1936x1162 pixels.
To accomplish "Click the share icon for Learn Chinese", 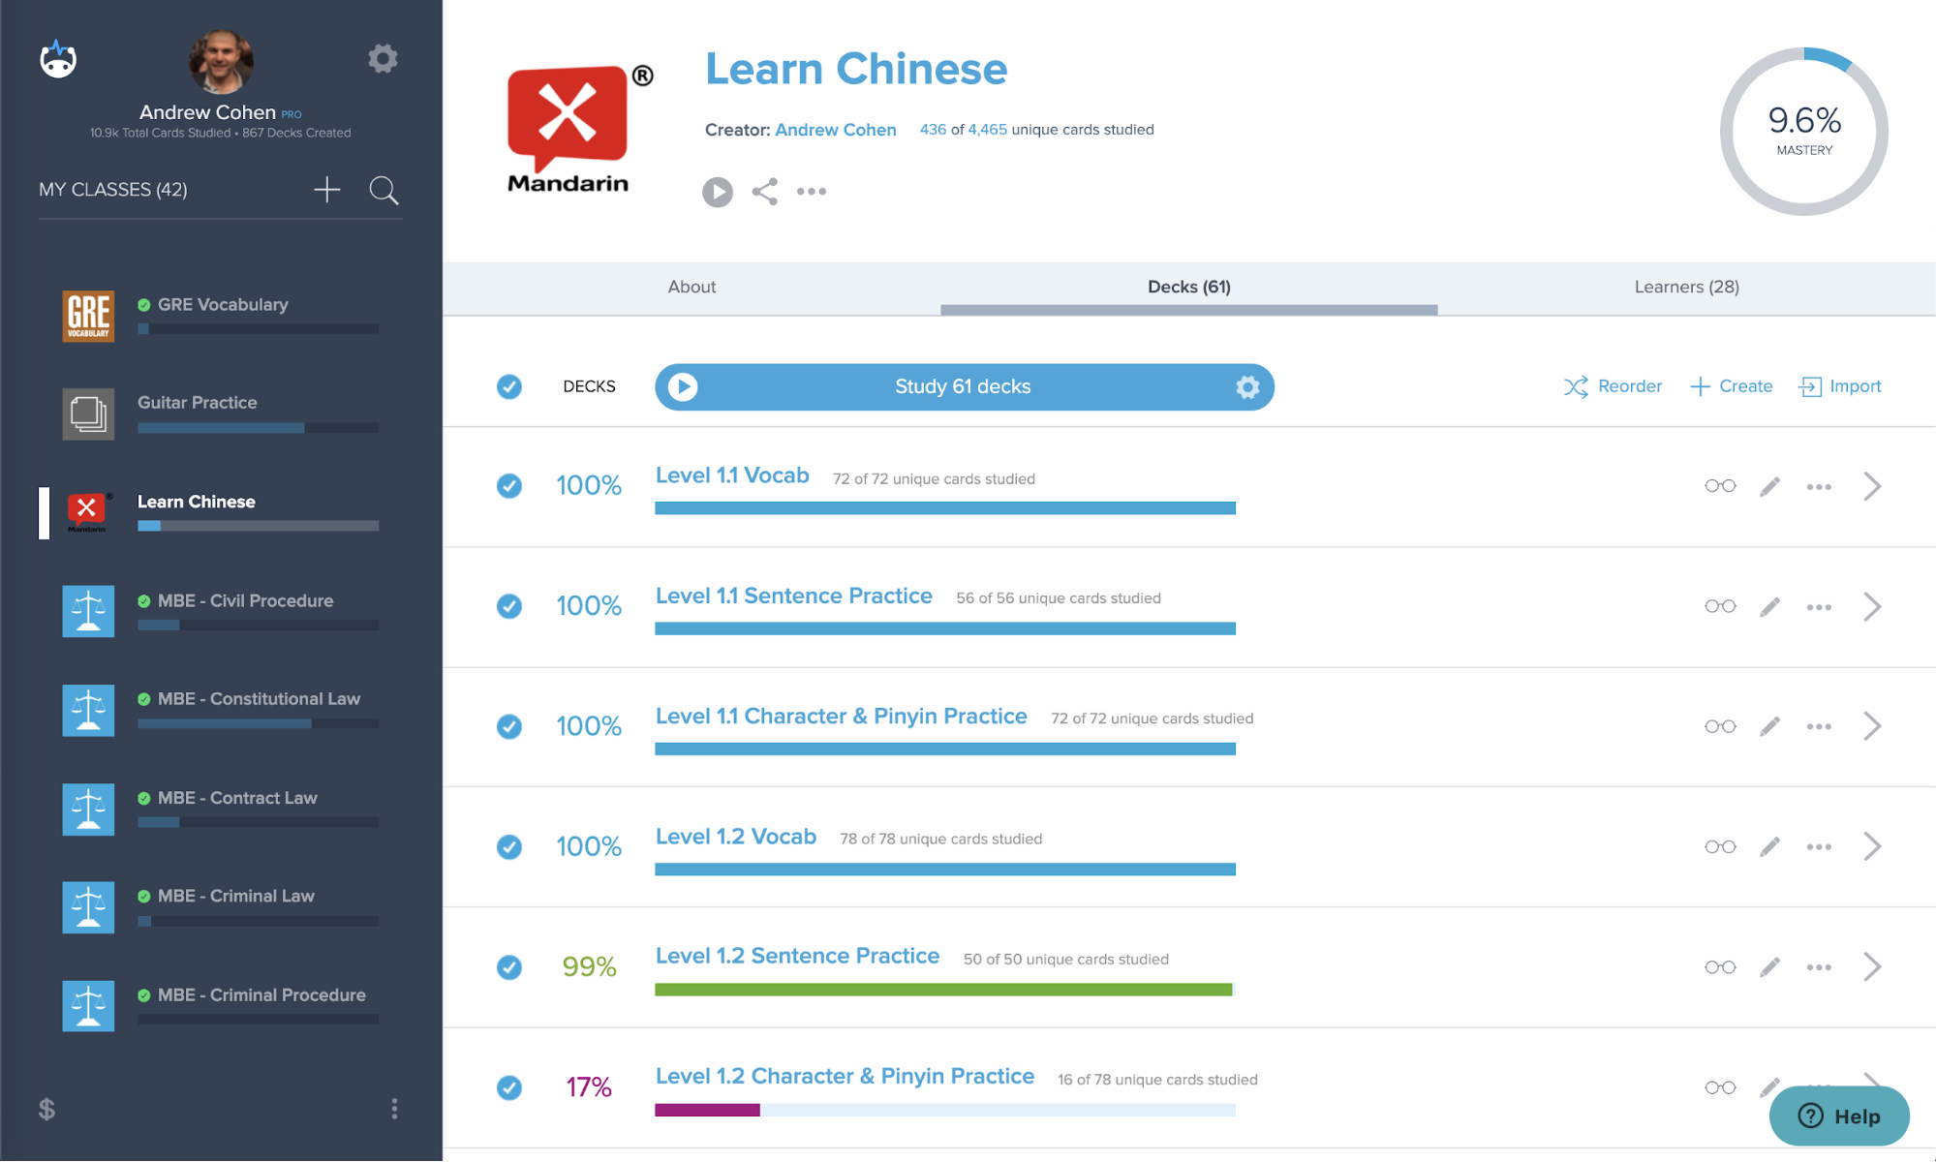I will [765, 191].
